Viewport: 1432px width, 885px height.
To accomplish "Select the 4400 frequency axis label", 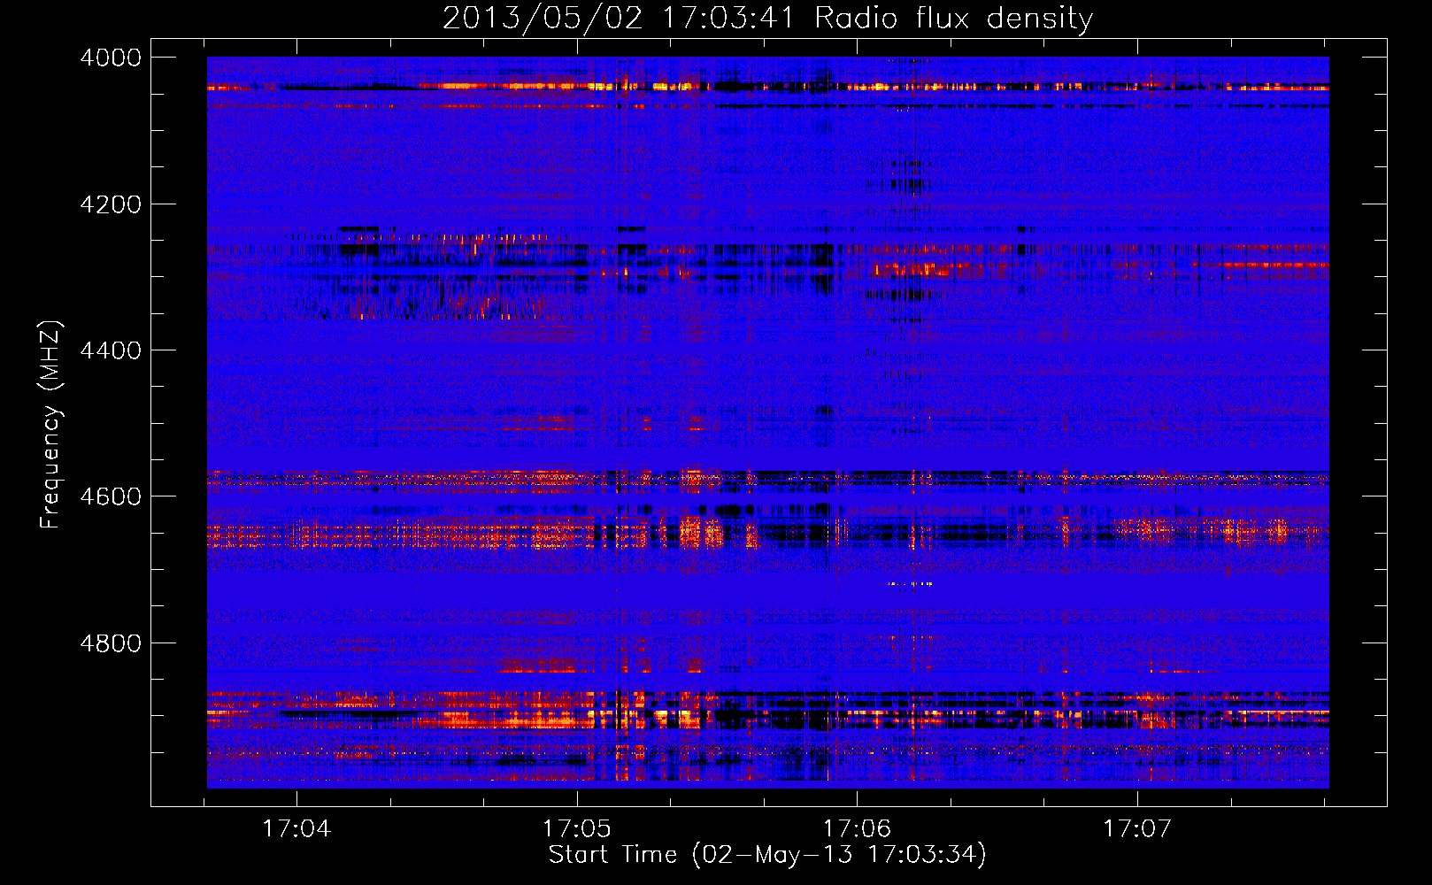I will 111,350.
